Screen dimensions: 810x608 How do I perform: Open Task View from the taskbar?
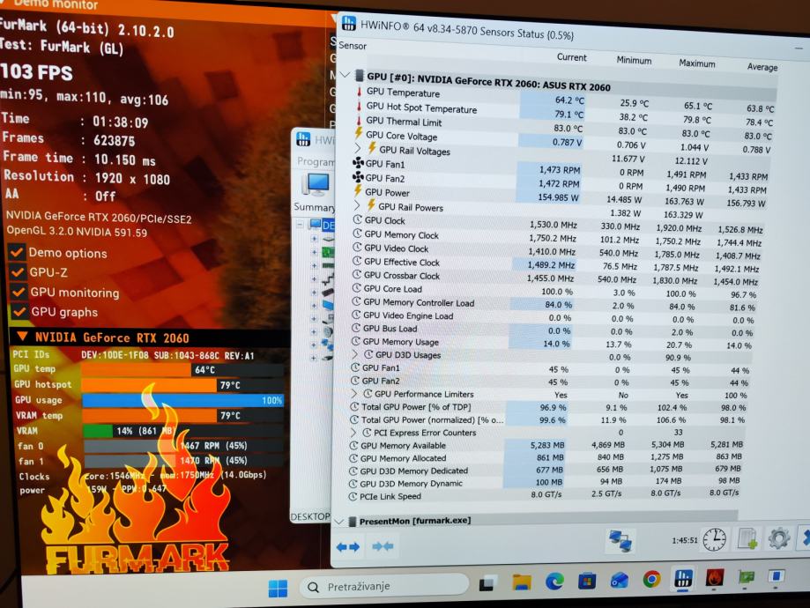coord(487,583)
